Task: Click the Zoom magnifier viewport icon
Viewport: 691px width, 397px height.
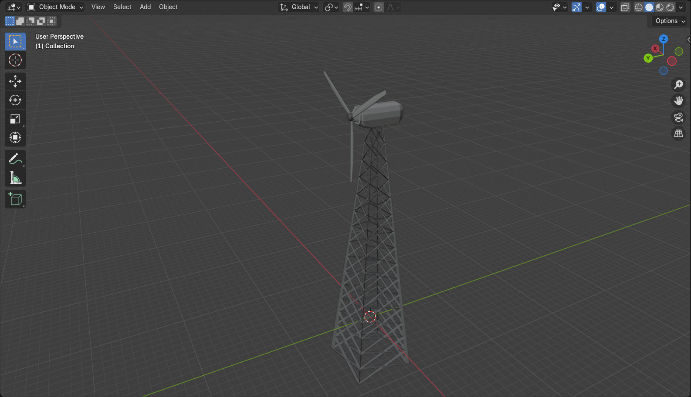Action: pyautogui.click(x=678, y=84)
